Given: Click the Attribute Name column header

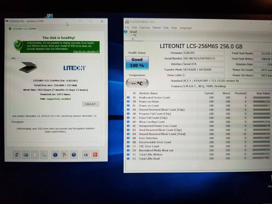Looking at the screenshot, I should [148, 93].
